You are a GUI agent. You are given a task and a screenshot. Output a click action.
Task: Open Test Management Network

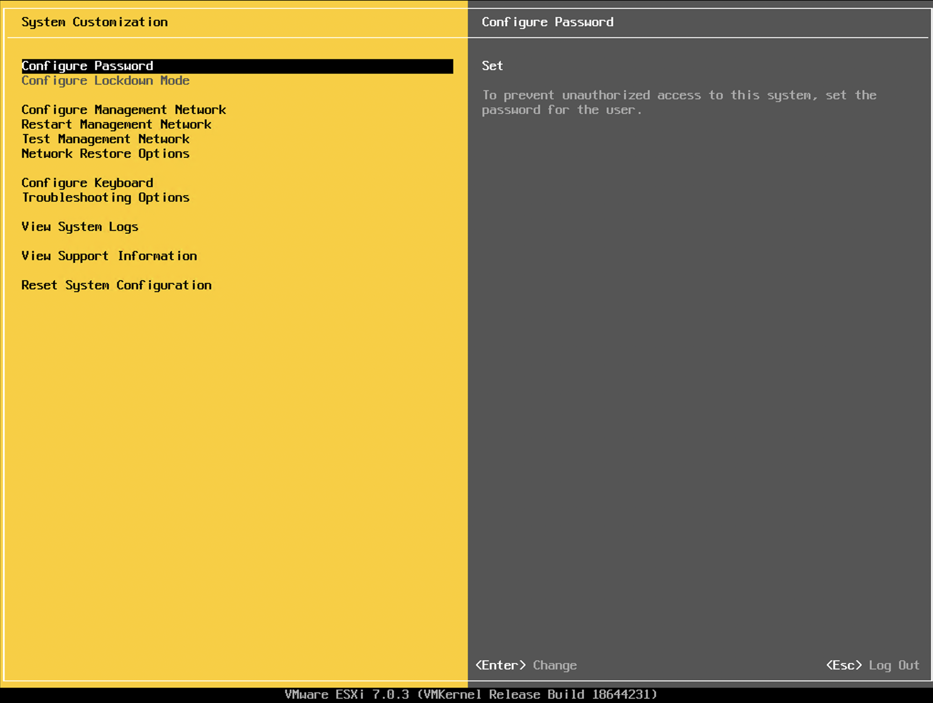[106, 139]
